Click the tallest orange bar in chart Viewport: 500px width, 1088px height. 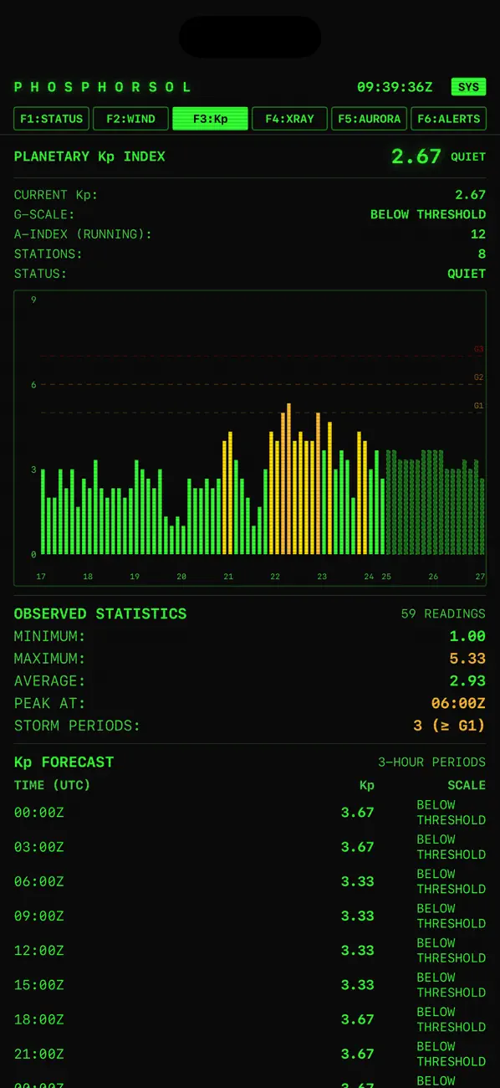click(288, 479)
